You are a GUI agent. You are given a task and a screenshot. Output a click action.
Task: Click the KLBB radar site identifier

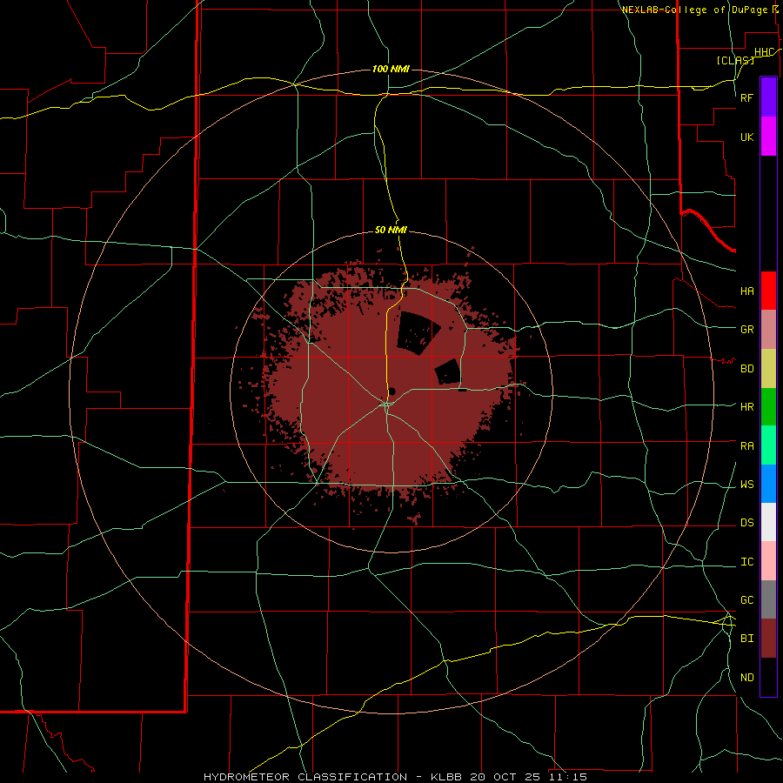(446, 777)
